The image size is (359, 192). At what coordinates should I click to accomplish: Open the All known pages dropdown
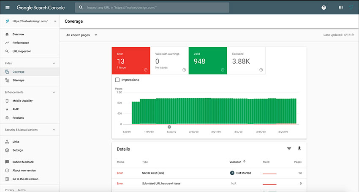pos(82,35)
